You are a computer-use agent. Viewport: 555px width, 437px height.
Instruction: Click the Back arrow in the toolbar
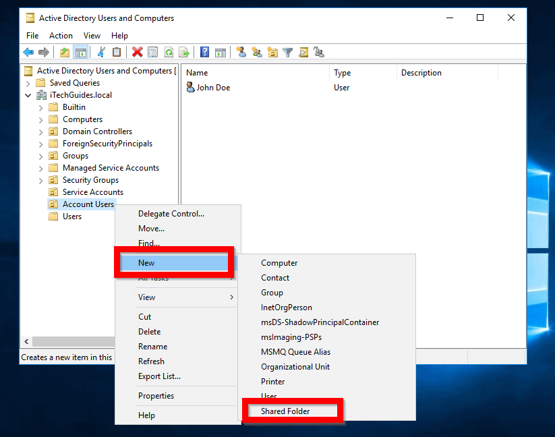click(28, 53)
